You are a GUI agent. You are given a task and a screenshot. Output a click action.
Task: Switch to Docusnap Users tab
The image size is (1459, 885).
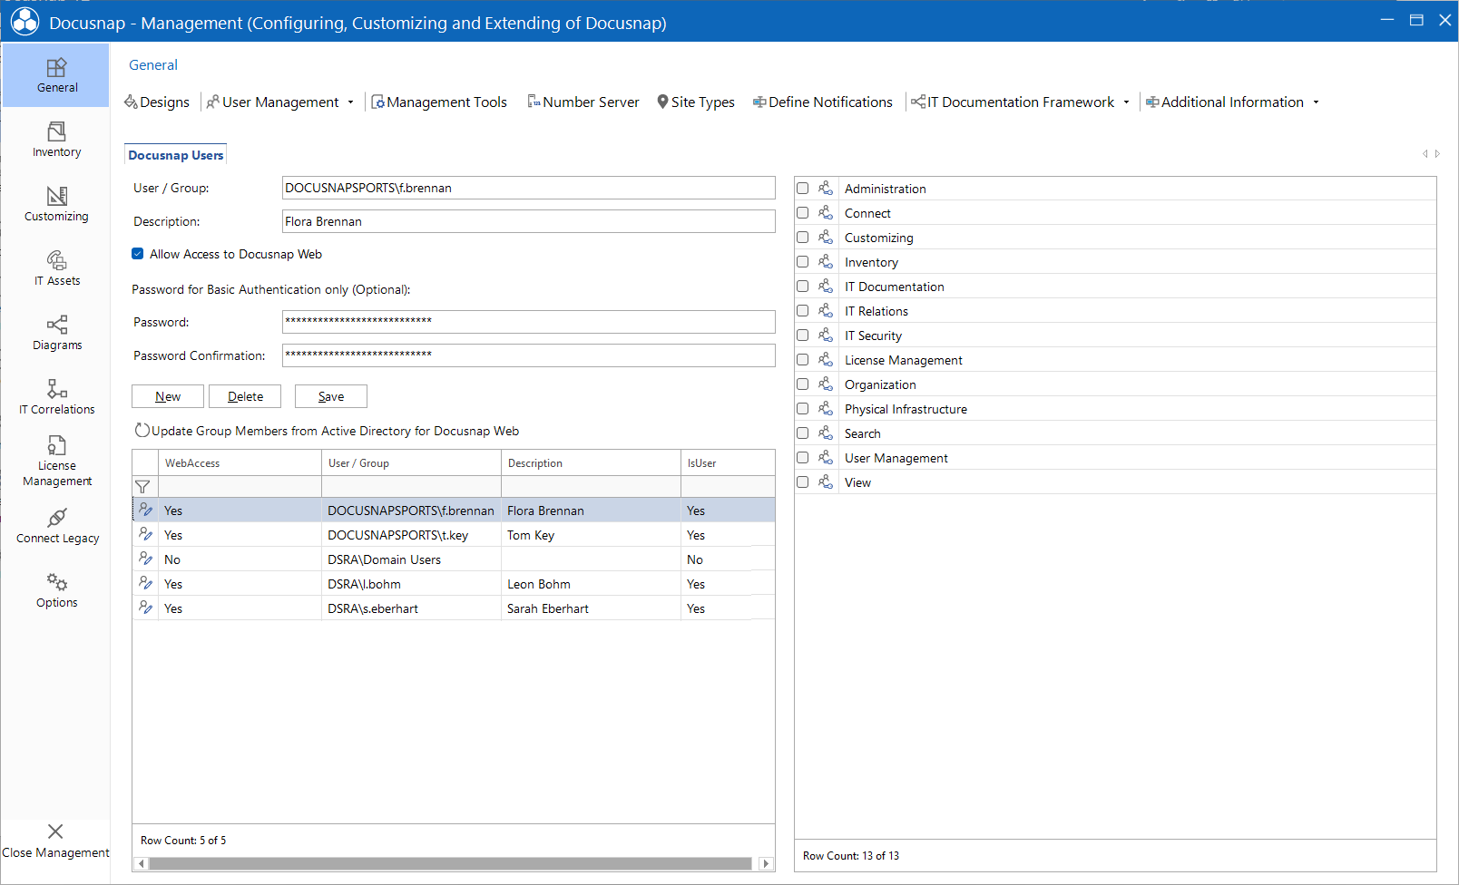[x=175, y=155]
